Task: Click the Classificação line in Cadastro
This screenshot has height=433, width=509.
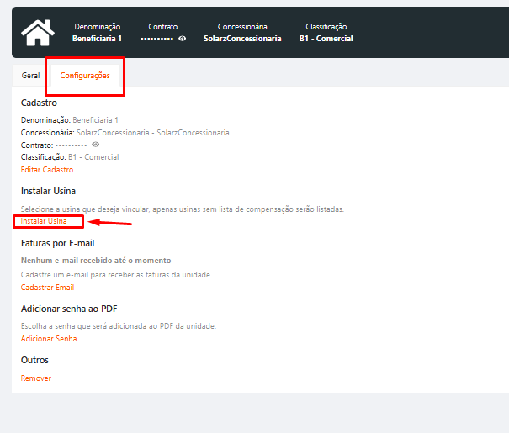Action: pos(70,157)
